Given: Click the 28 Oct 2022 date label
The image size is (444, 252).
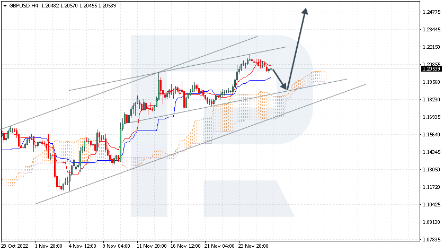Looking at the screenshot, I should tap(15, 246).
